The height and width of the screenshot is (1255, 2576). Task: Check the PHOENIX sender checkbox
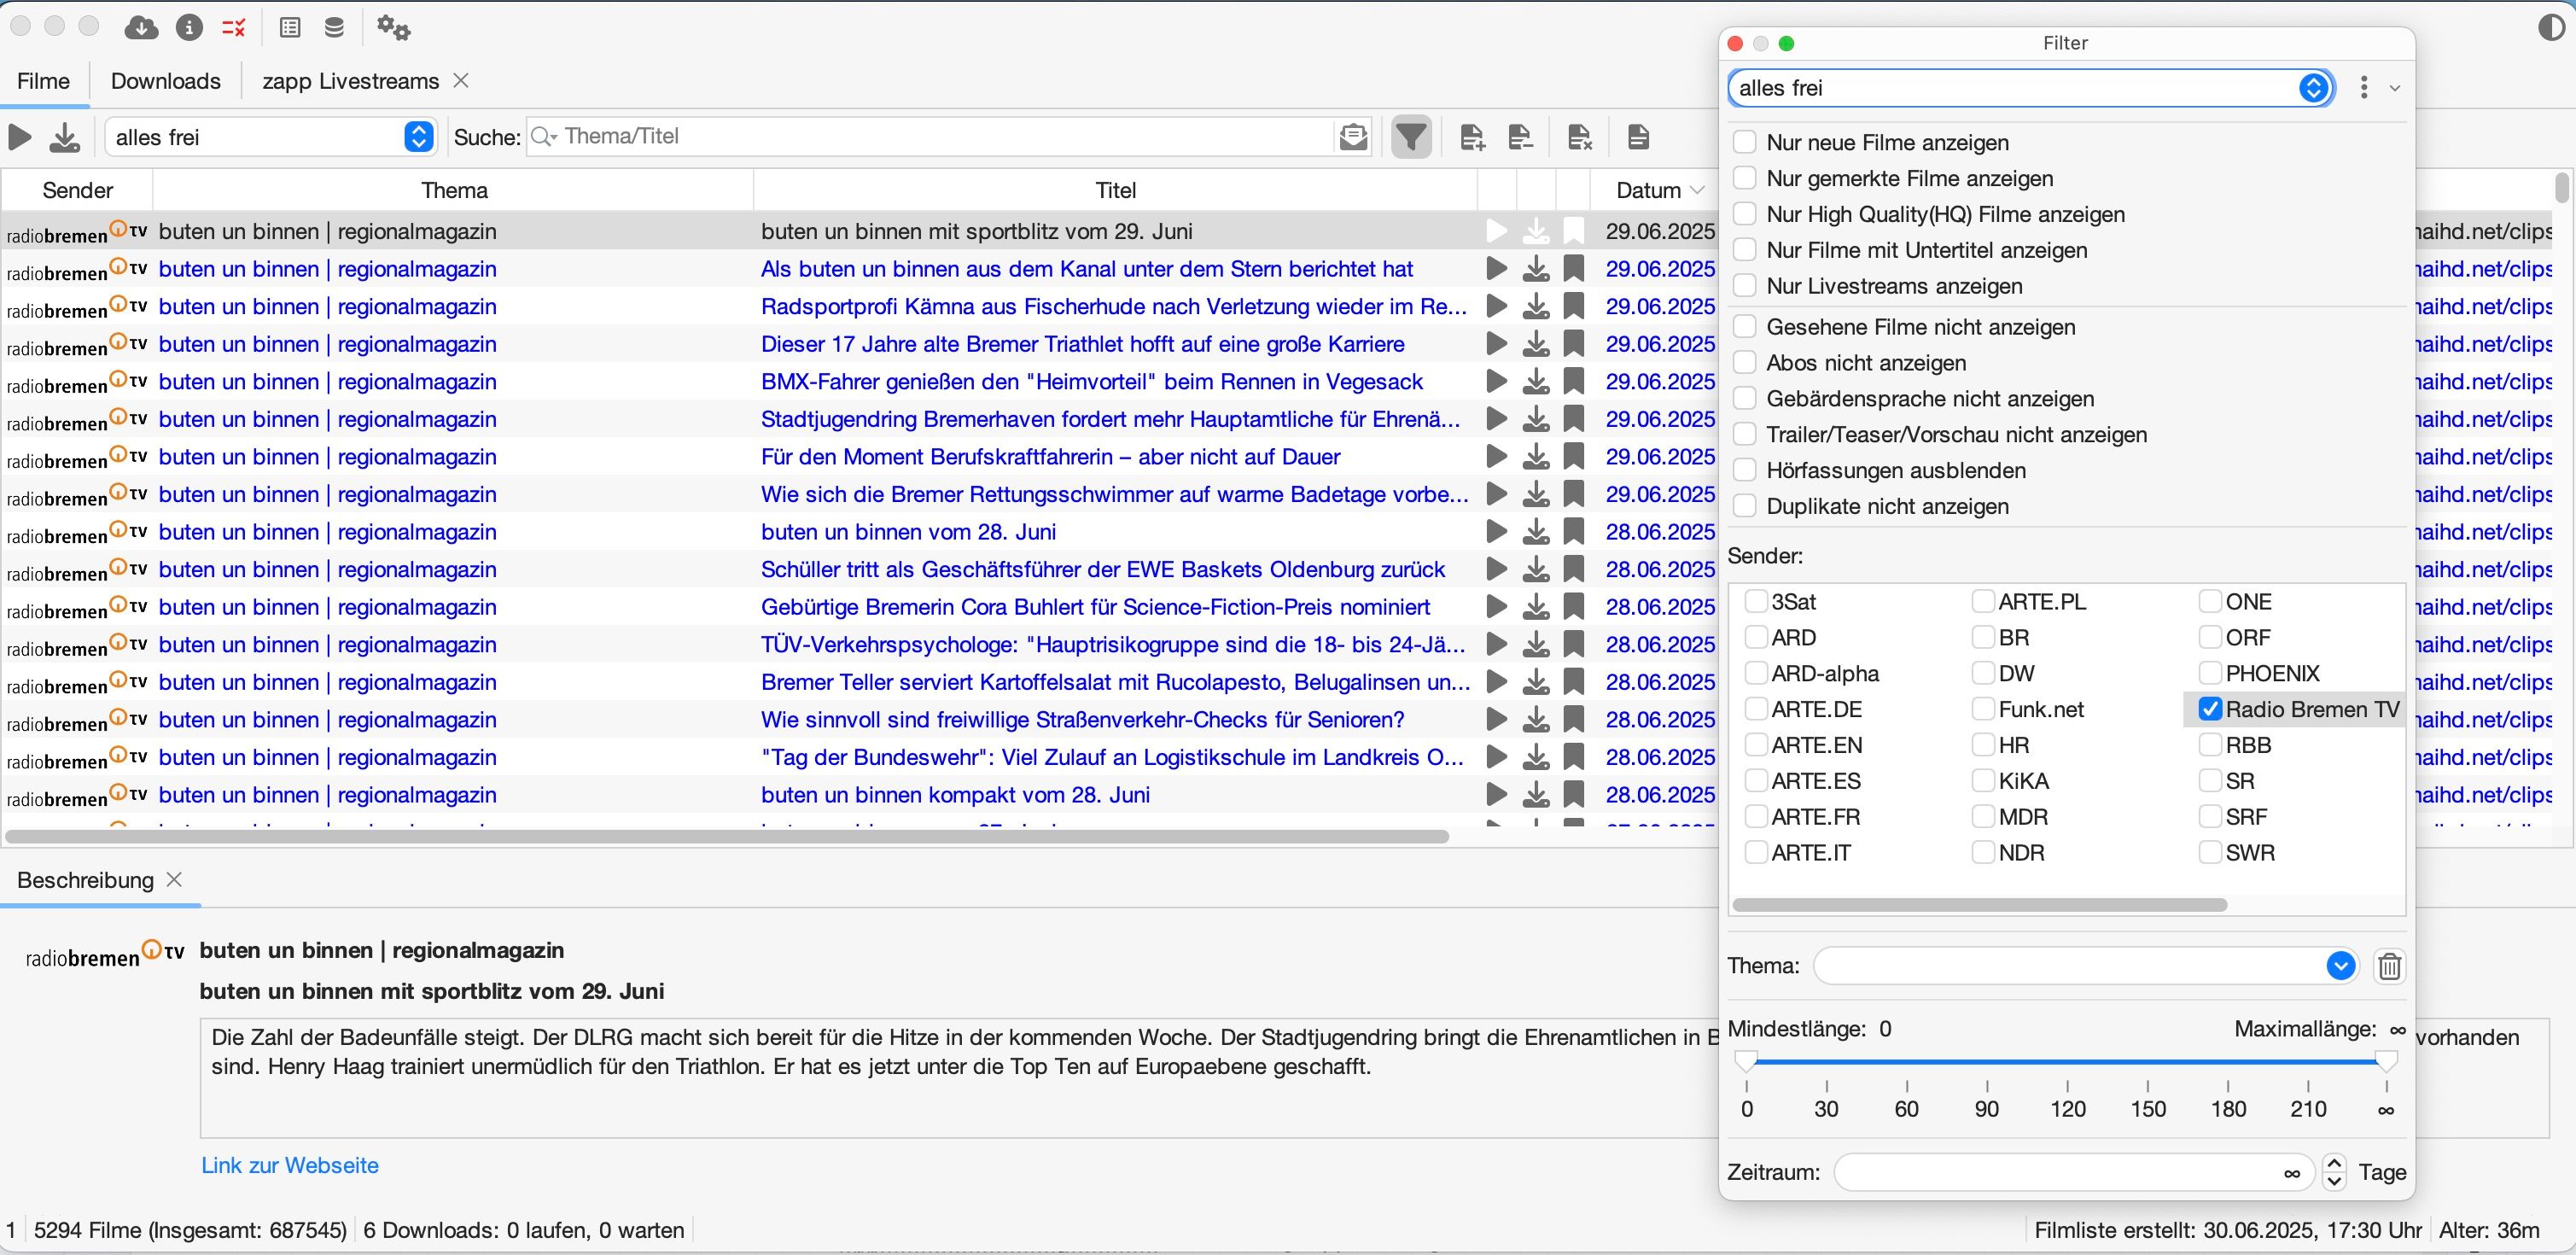click(x=2210, y=673)
